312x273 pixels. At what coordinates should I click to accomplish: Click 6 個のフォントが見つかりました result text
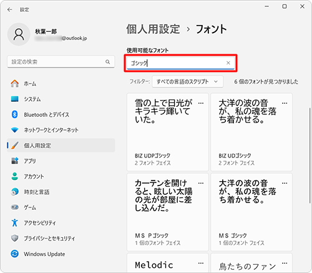(x=266, y=82)
